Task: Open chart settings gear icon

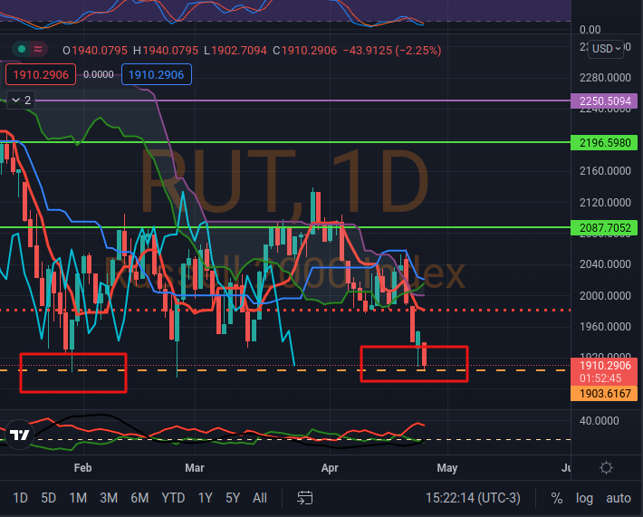Action: click(606, 467)
